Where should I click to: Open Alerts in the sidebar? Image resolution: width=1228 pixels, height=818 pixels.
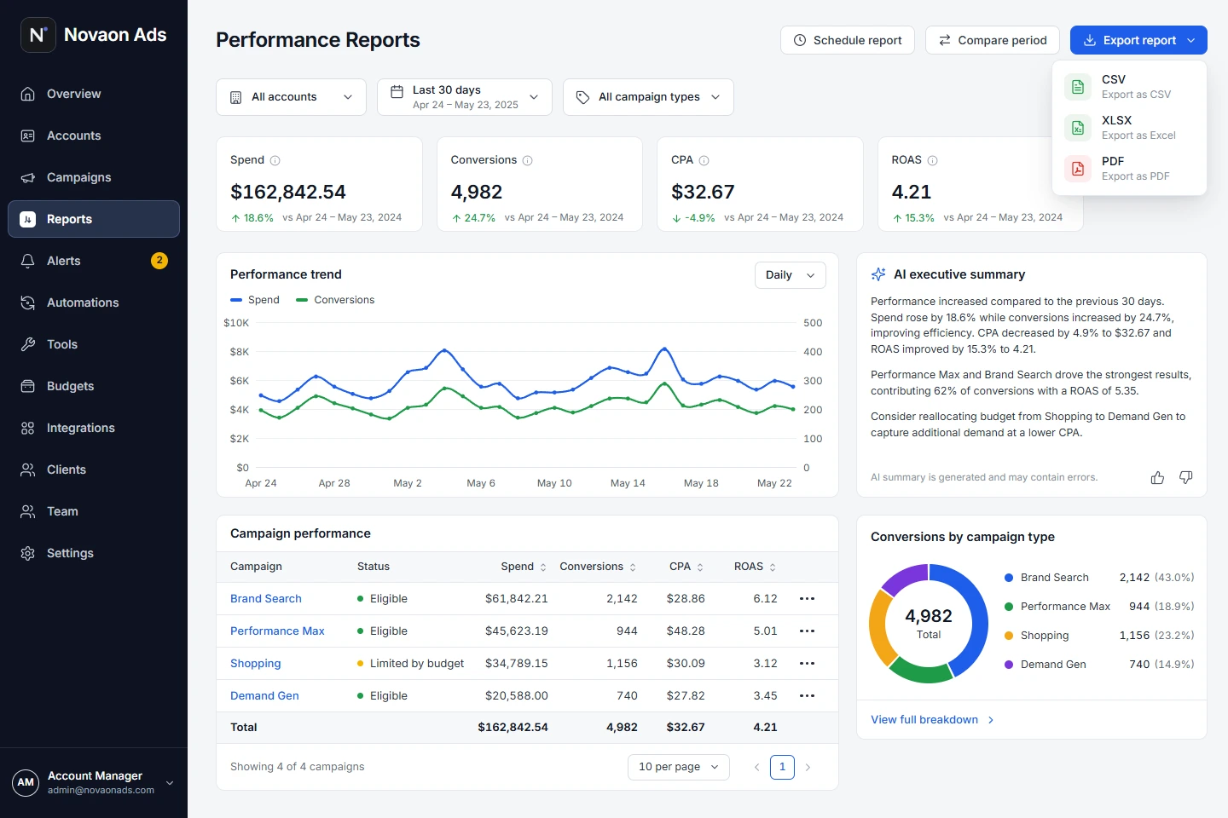coord(94,261)
